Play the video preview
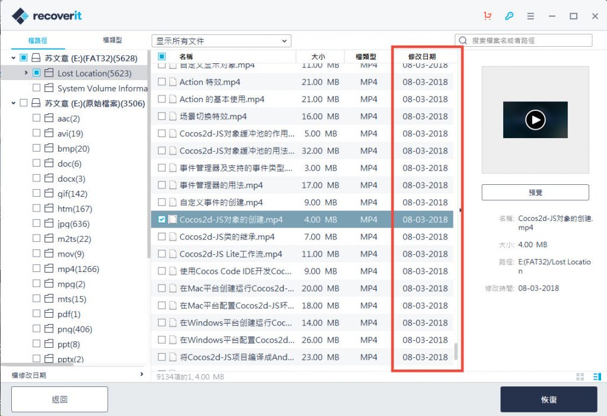This screenshot has height=416, width=607. coord(535,120)
